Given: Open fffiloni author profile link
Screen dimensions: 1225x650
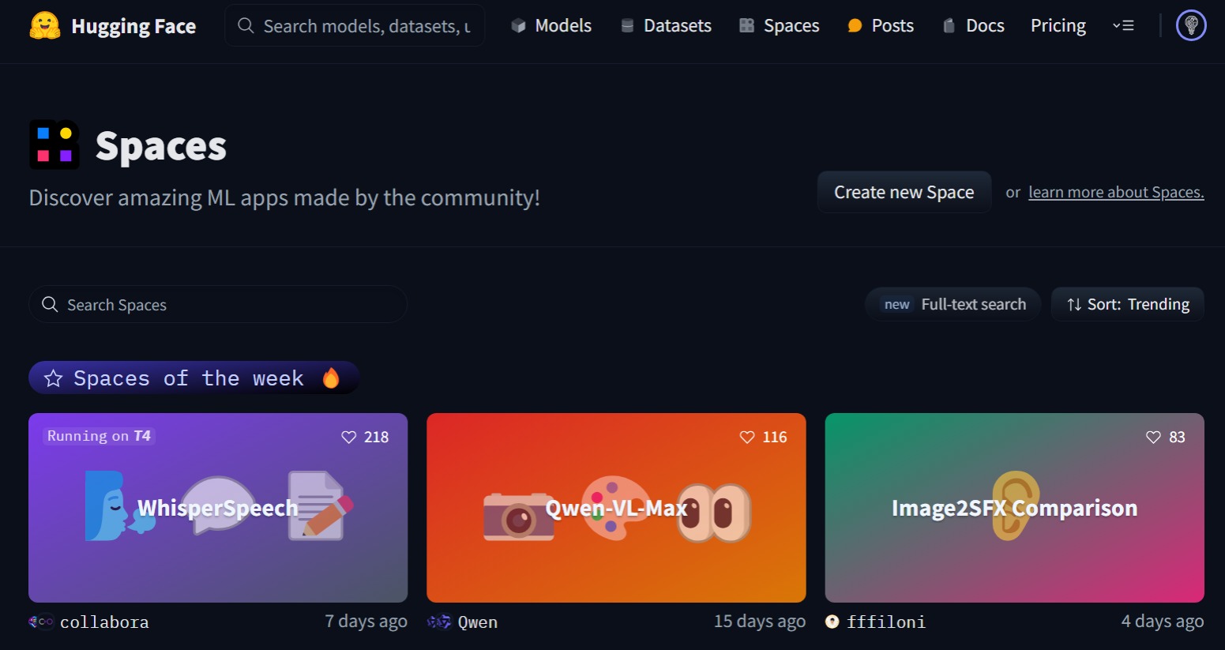Looking at the screenshot, I should (x=886, y=622).
